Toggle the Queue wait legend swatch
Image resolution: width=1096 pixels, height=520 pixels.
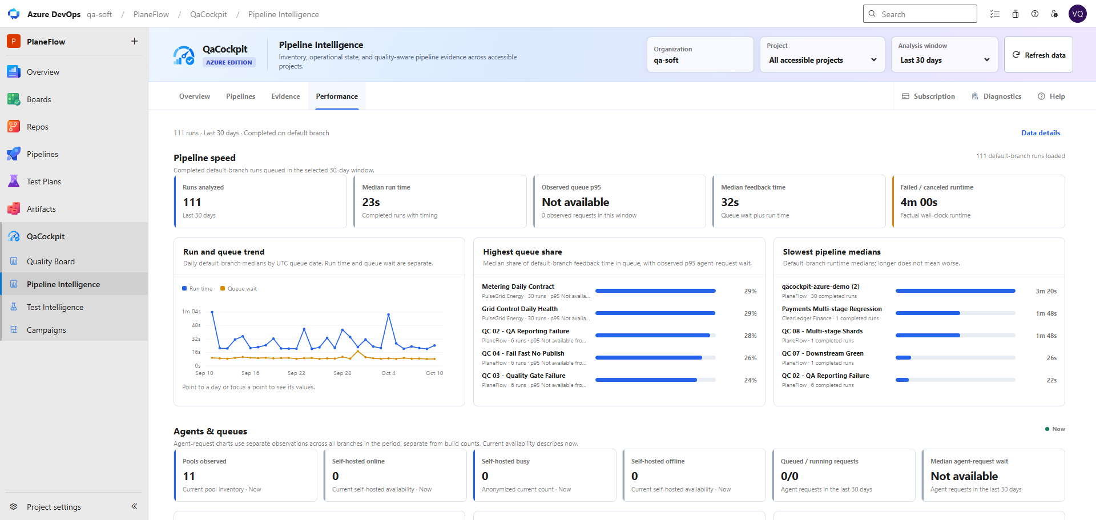[223, 288]
